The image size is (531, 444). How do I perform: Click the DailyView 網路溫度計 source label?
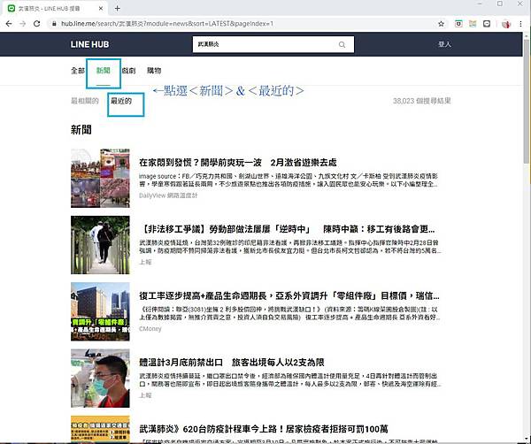coord(168,195)
